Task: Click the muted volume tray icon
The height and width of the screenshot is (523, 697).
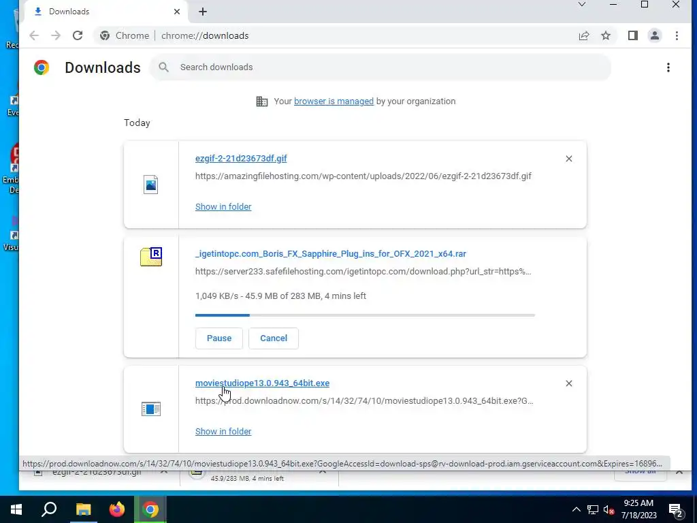Action: (x=609, y=509)
